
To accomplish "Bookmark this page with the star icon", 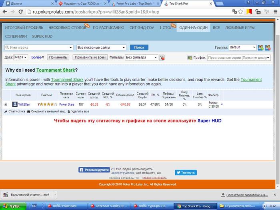I will click(240, 12).
